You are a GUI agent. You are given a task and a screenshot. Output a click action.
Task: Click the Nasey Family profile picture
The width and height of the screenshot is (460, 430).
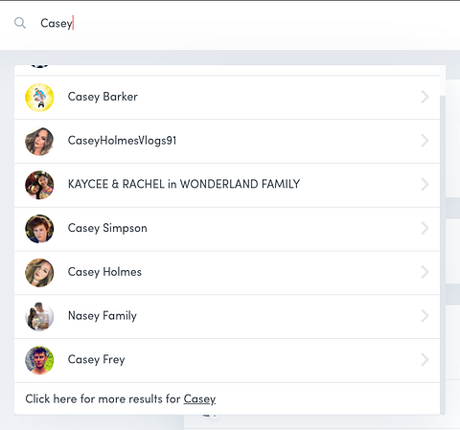(39, 316)
